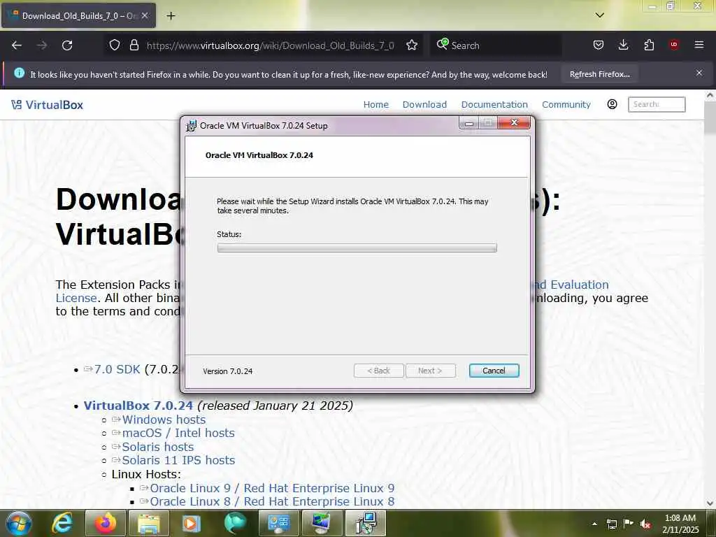Open the VirtualBox 7.0.24 release link
This screenshot has height=537, width=716.
coord(138,406)
